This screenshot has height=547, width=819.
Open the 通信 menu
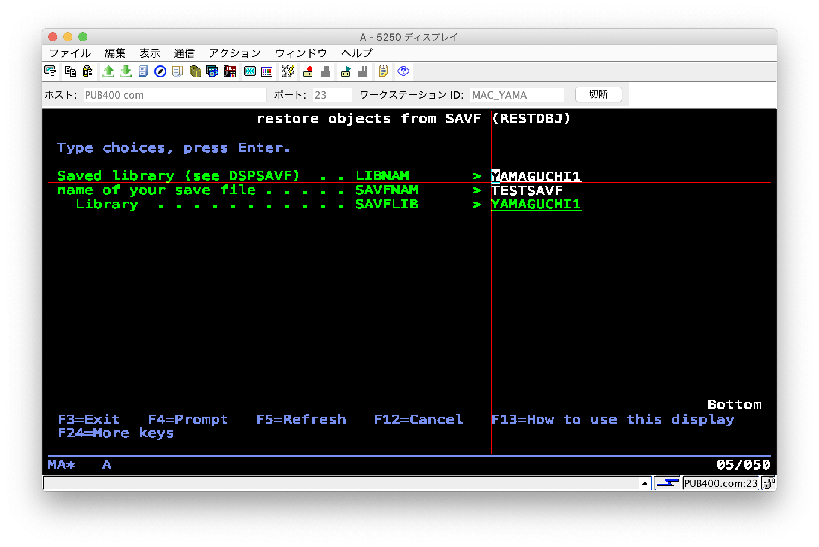[x=184, y=53]
